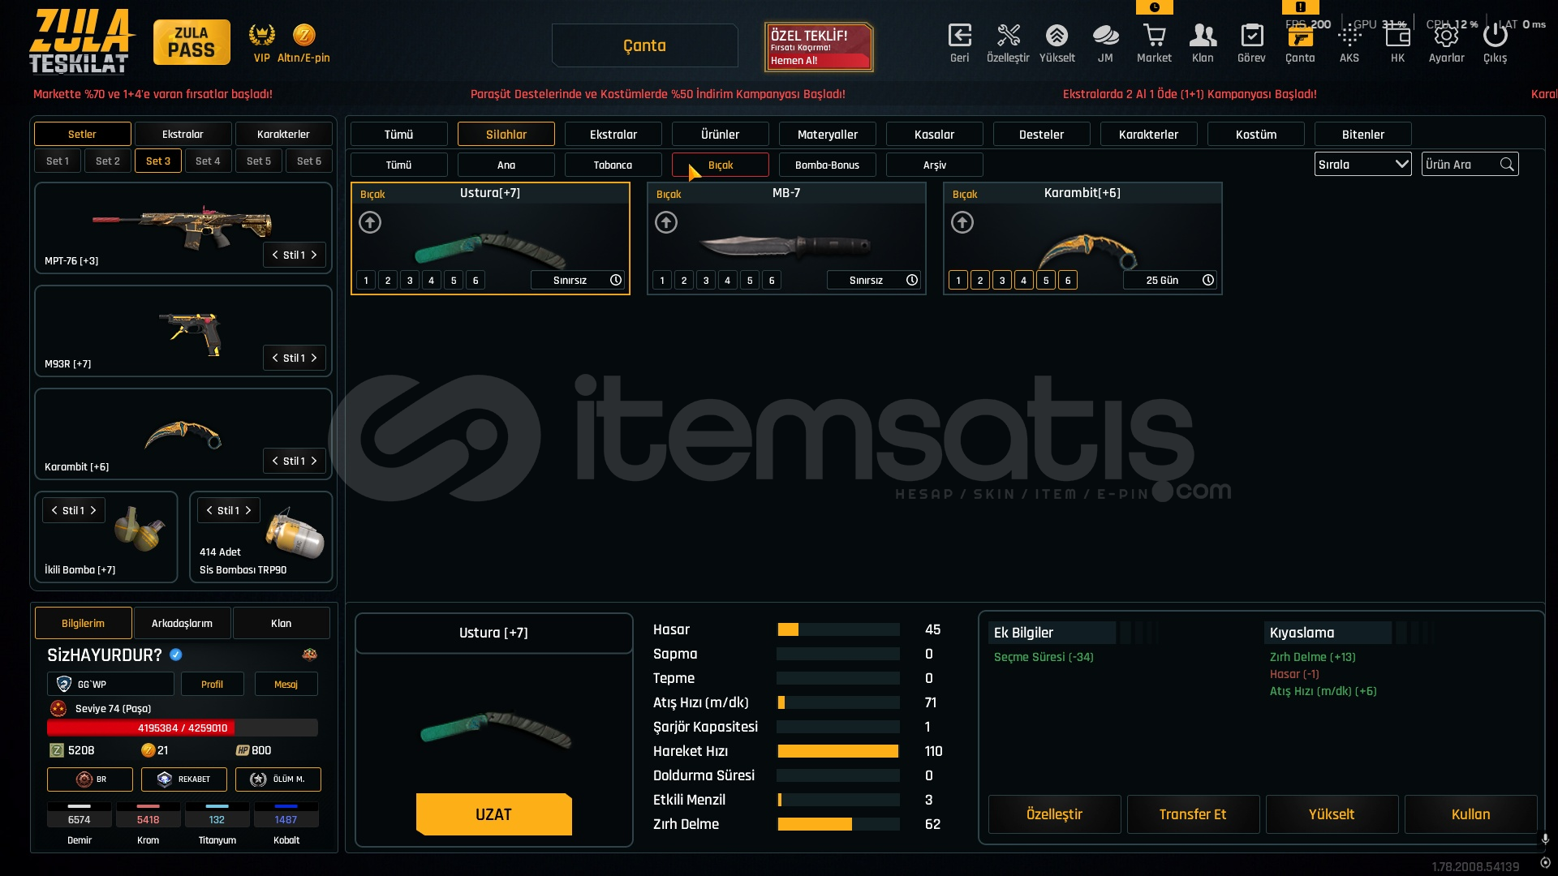Image resolution: width=1558 pixels, height=876 pixels.
Task: Open the HK icon
Action: [x=1397, y=36]
